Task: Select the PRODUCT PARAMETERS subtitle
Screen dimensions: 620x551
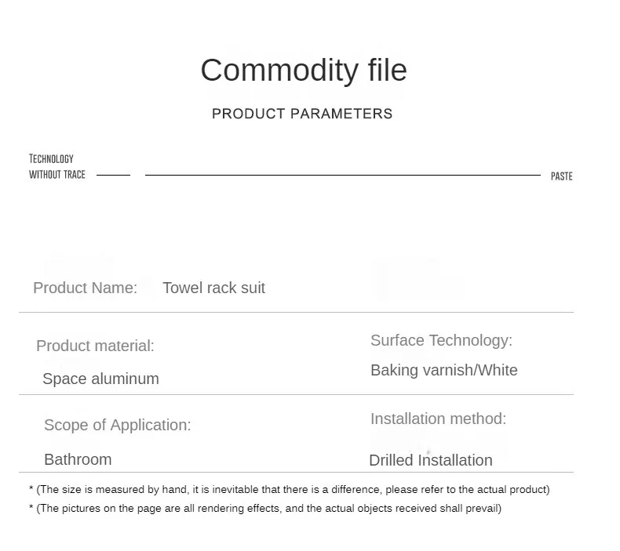Action: (302, 114)
